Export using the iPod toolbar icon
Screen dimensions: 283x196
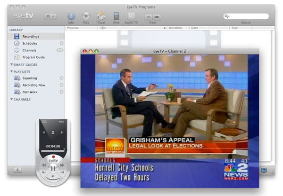point(116,16)
